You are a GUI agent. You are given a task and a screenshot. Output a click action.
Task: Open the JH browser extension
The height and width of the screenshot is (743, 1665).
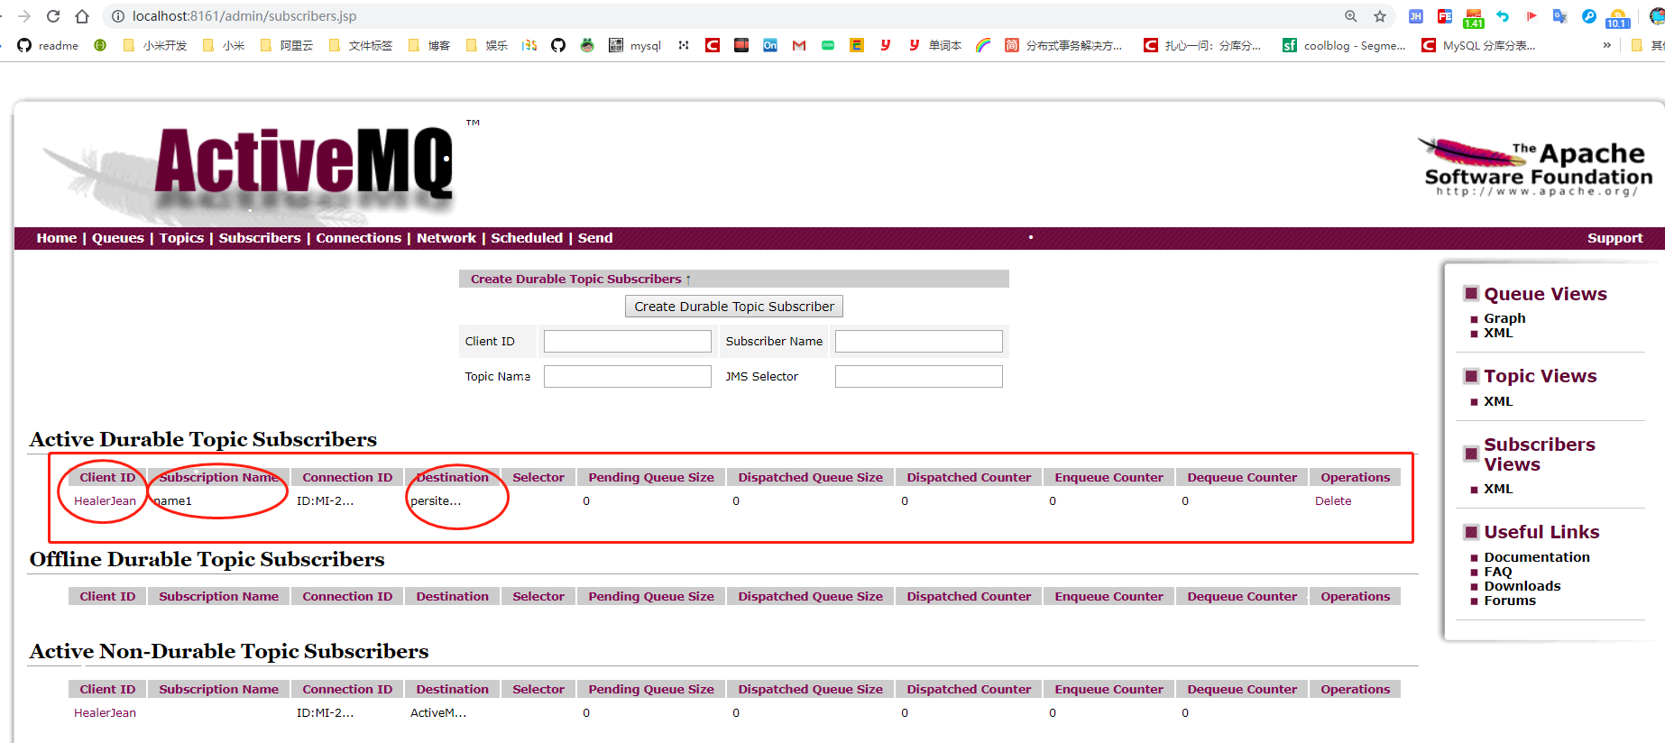coord(1416,16)
